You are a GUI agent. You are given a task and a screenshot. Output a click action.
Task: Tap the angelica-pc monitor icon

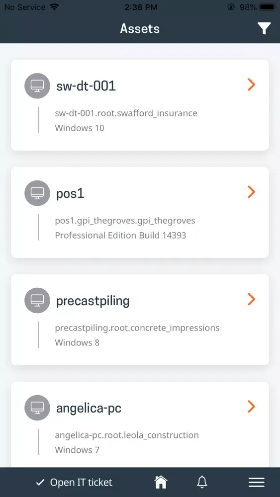click(37, 408)
